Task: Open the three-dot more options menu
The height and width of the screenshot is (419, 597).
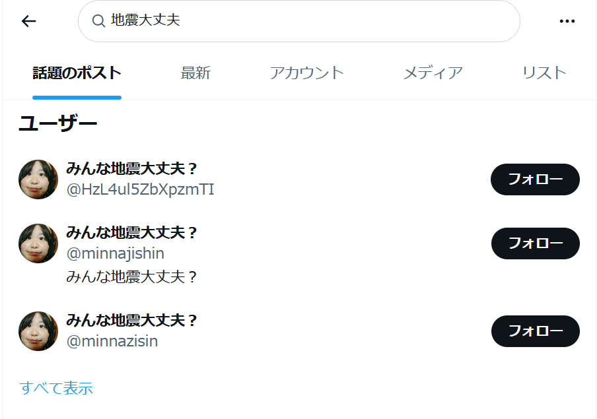Action: pyautogui.click(x=567, y=21)
